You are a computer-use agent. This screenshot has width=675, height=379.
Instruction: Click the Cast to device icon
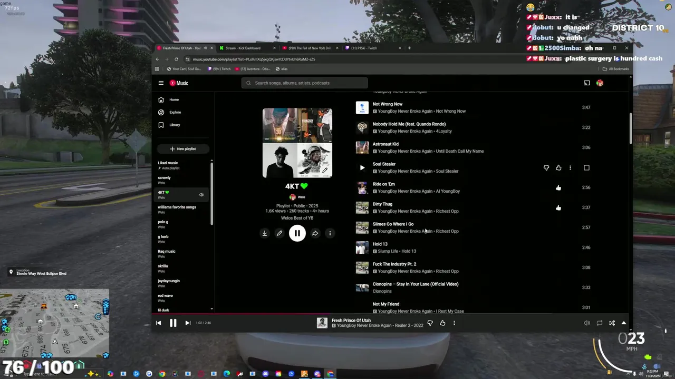[586, 83]
